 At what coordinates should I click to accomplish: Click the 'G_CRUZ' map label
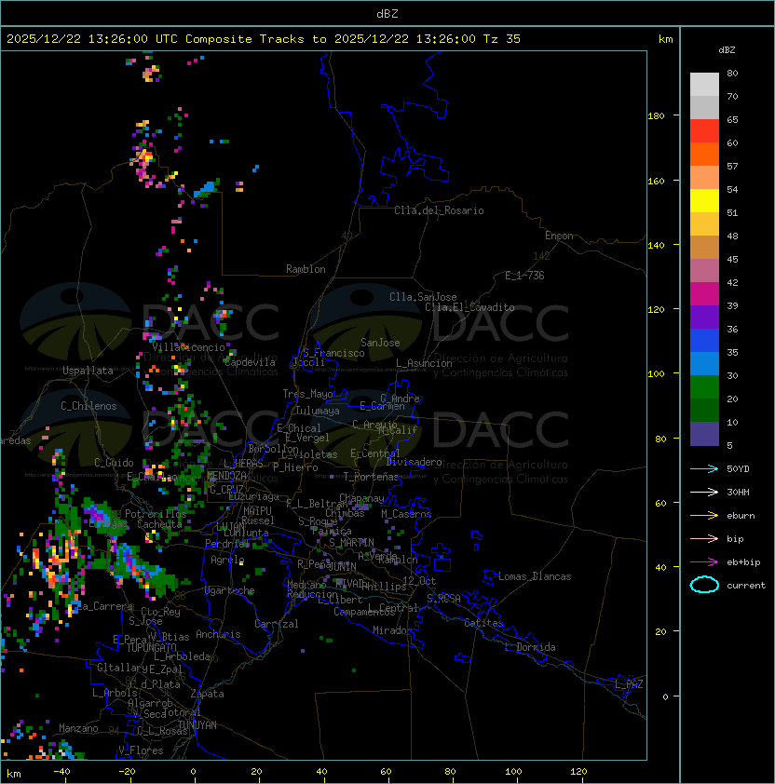click(226, 490)
